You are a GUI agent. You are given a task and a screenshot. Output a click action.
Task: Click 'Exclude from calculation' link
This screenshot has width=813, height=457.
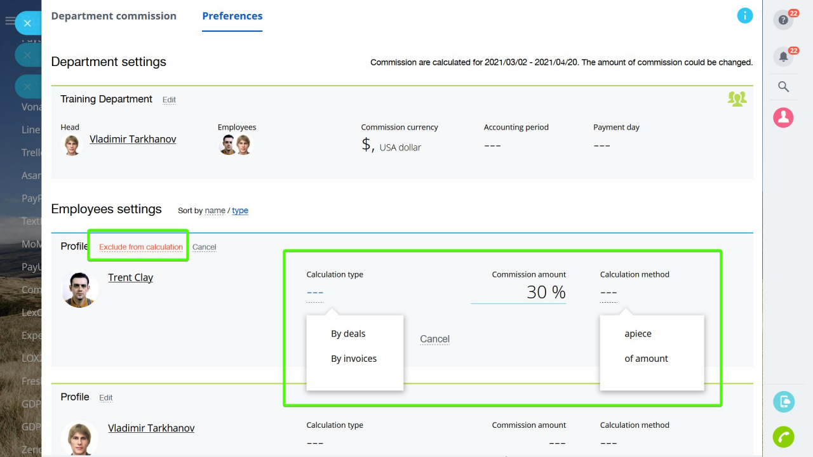click(x=141, y=247)
